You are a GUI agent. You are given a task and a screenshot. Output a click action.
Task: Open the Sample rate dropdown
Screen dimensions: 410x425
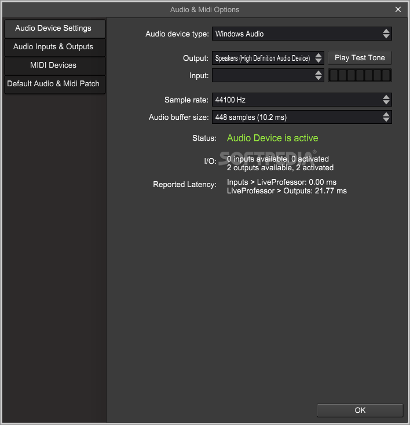click(302, 100)
